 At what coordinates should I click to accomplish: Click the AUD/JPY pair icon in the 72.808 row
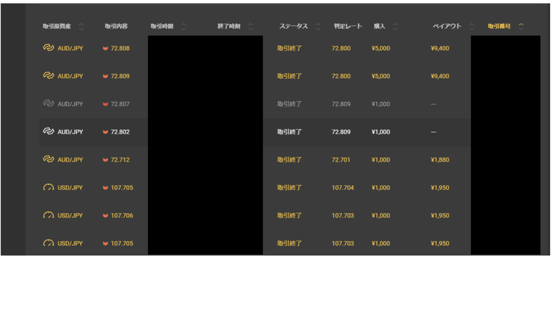coord(48,48)
